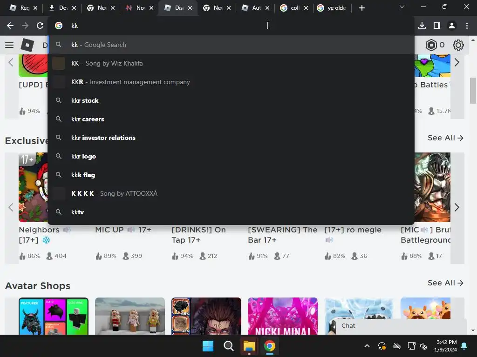
Task: Open the Nicki Minaj avatar shop thumbnail
Action: click(x=283, y=316)
